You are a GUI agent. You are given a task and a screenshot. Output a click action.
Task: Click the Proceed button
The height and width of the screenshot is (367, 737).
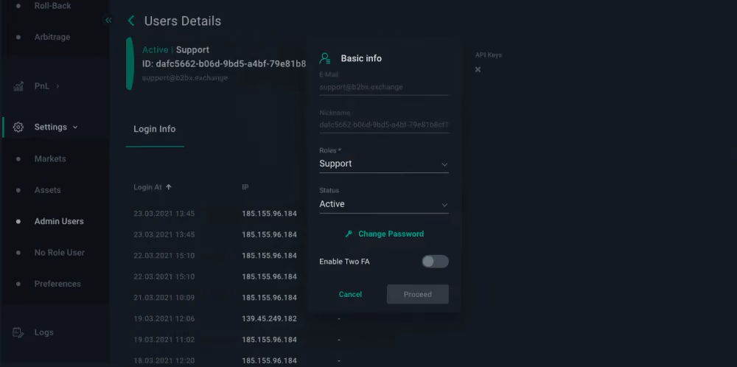click(417, 295)
